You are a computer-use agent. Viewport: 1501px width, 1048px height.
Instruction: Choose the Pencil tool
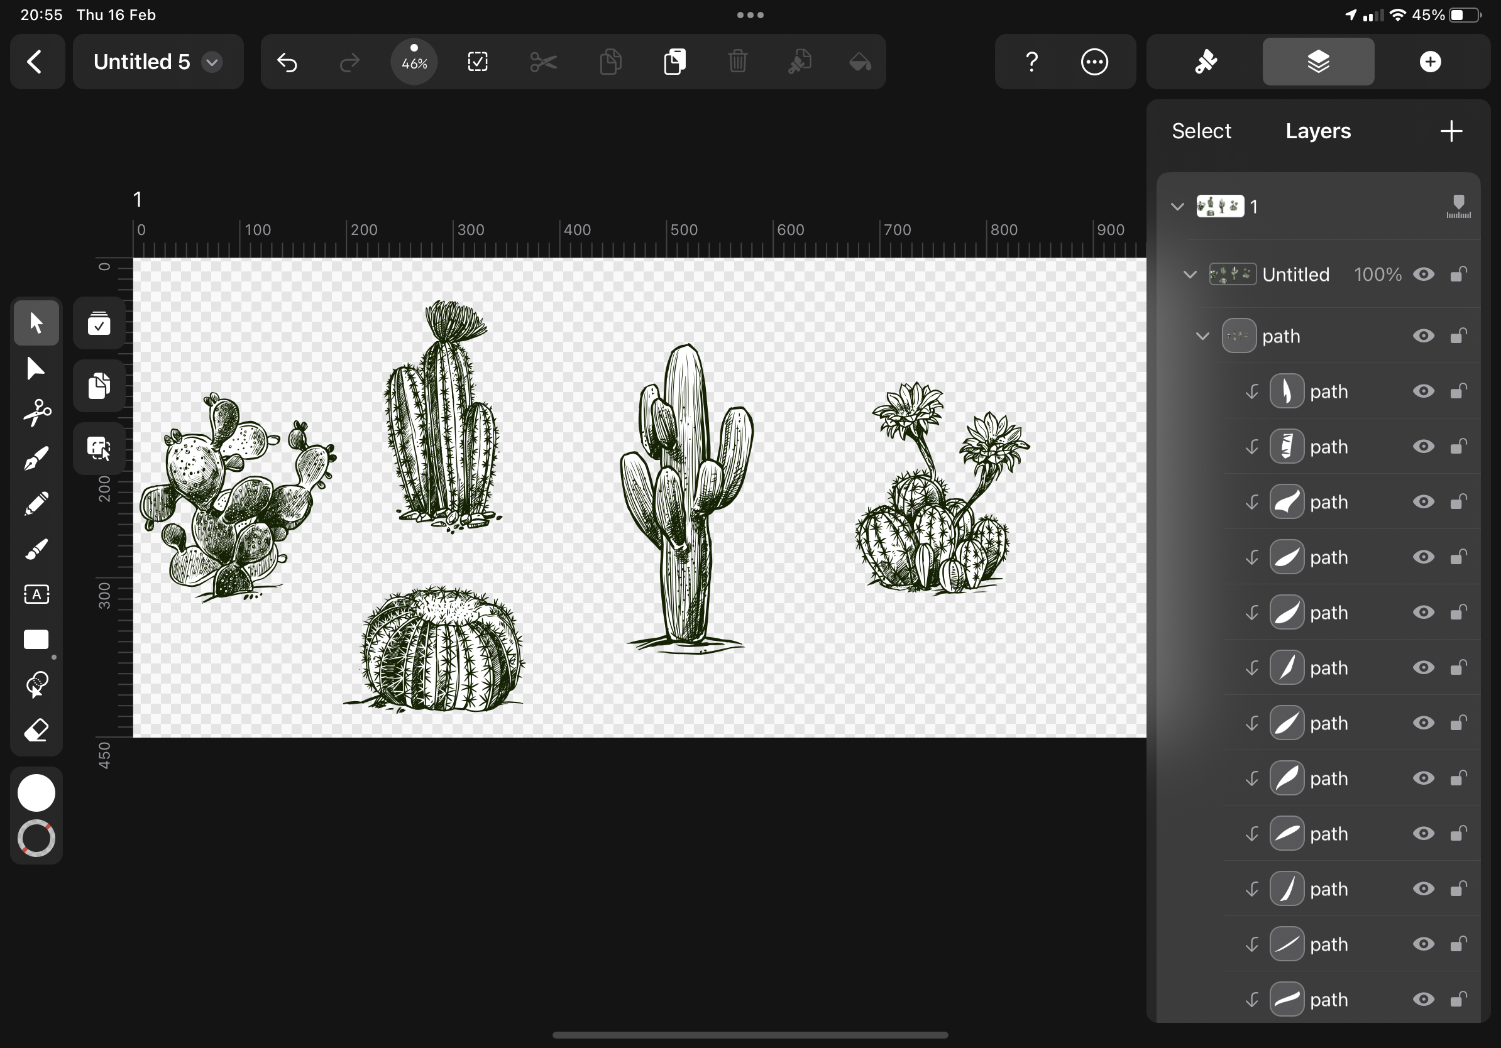pos(36,504)
